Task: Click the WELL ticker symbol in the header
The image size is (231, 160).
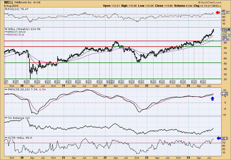Action: pos(9,2)
